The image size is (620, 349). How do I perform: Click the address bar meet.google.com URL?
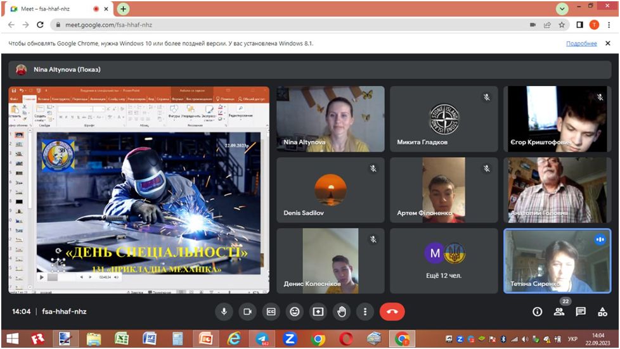click(109, 25)
